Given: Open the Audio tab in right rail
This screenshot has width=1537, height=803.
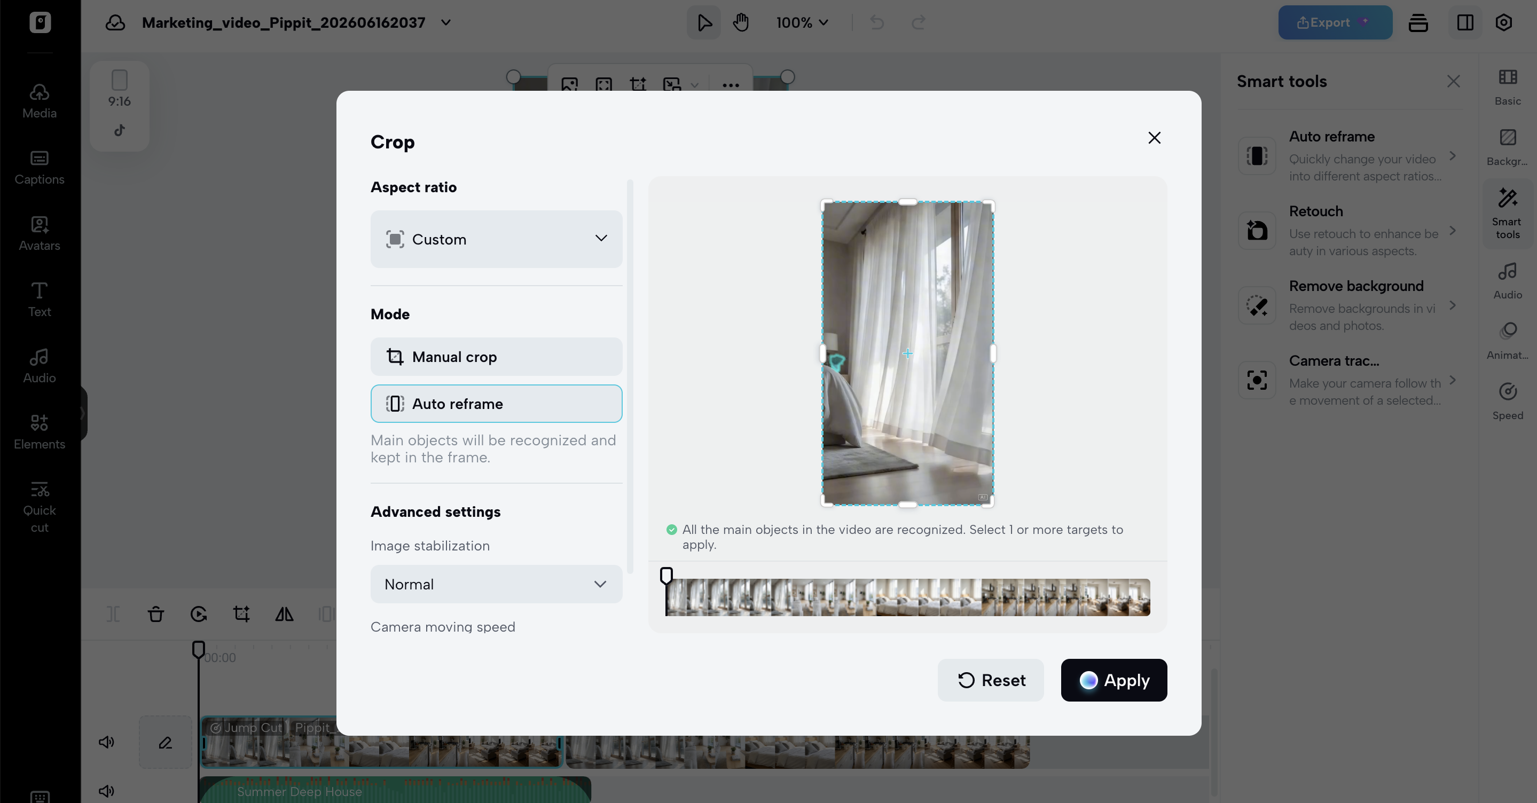Looking at the screenshot, I should click(x=1508, y=281).
